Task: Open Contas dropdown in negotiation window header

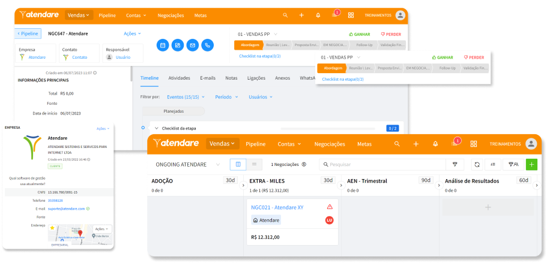Action: pyautogui.click(x=136, y=15)
